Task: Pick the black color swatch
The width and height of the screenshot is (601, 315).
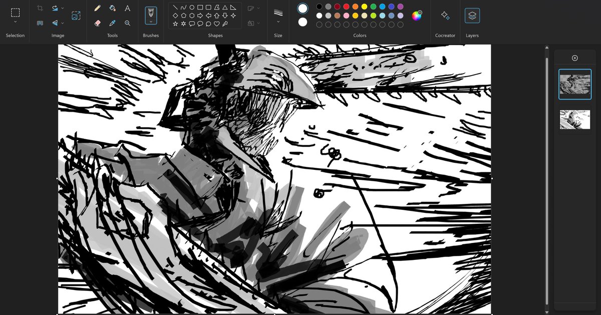Action: pos(319,7)
